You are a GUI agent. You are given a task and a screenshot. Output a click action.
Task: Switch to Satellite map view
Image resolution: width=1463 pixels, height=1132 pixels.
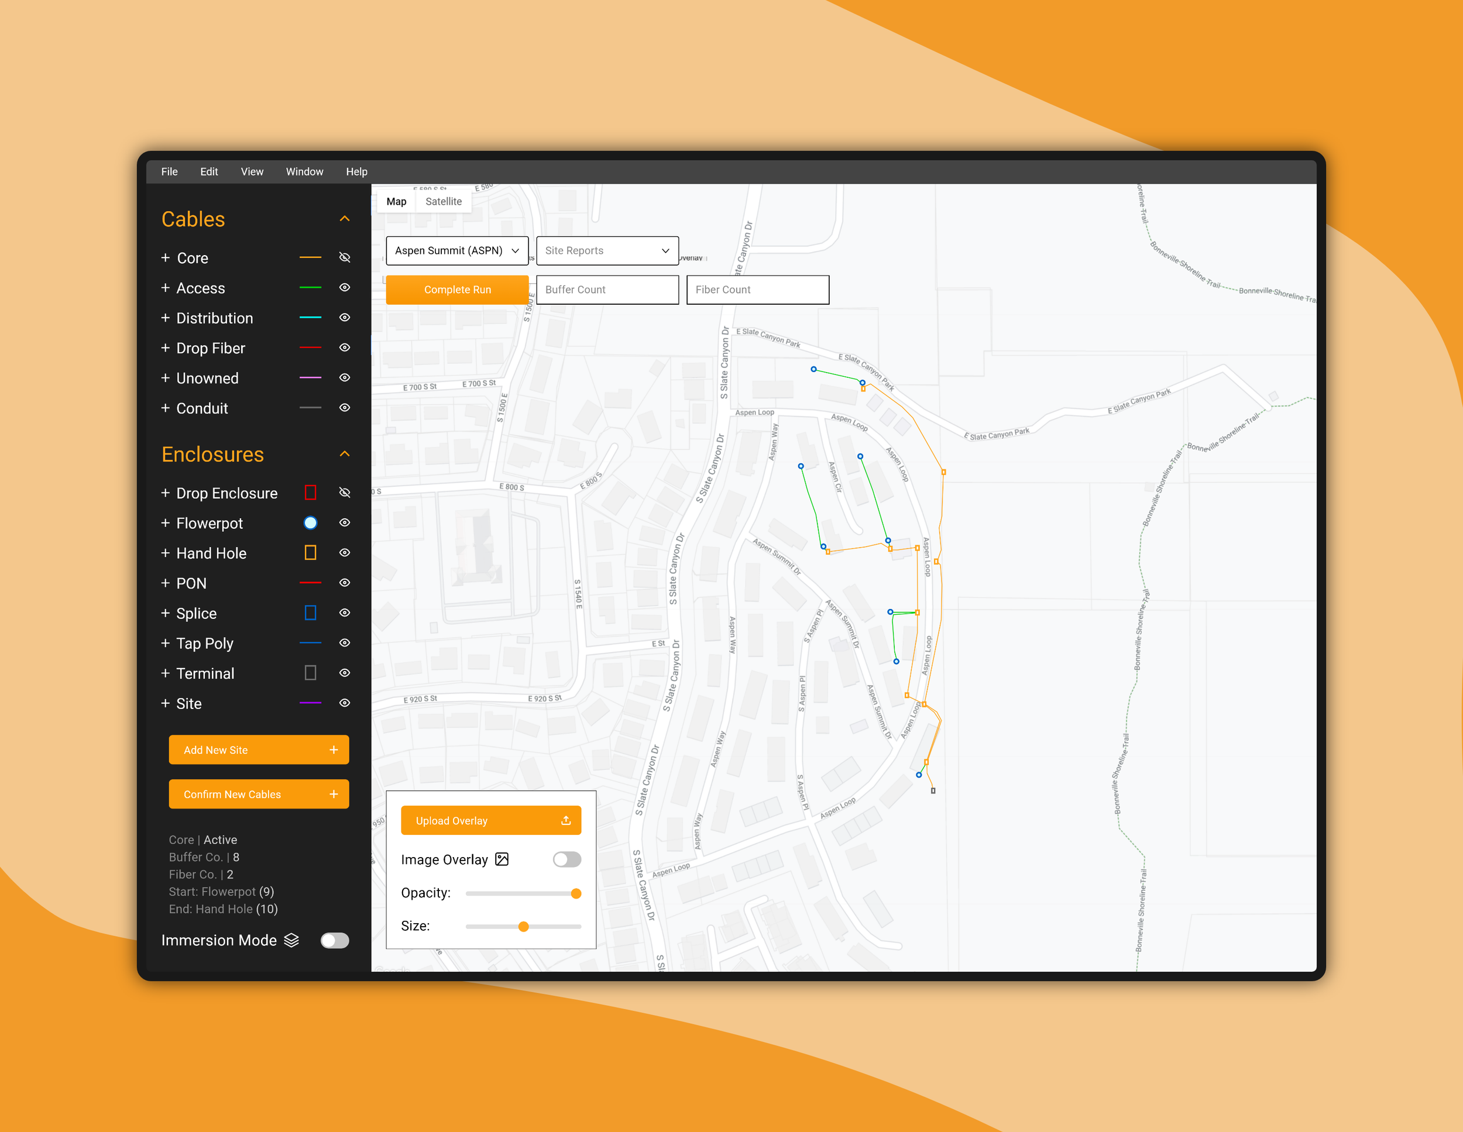click(x=444, y=202)
